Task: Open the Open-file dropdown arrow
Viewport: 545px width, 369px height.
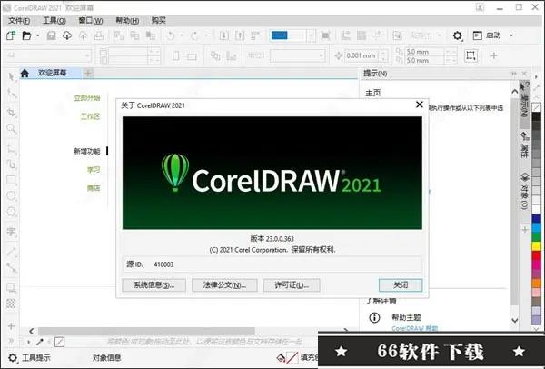Action: 37,35
